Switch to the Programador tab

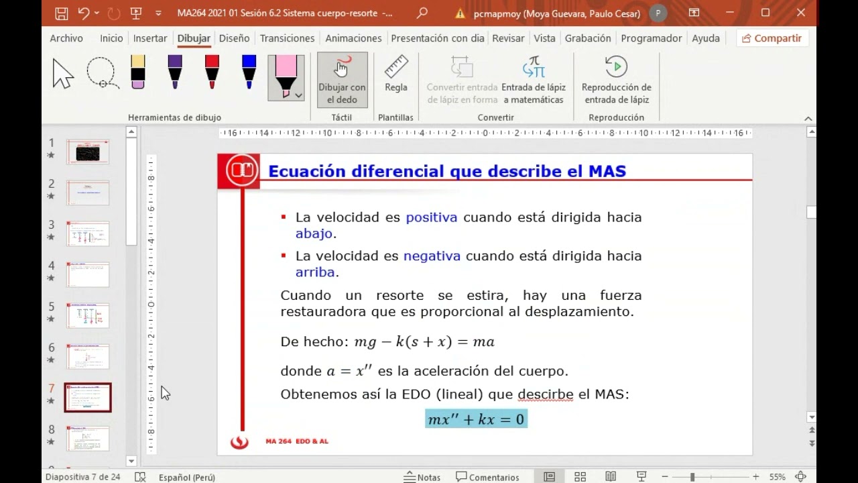(x=651, y=38)
